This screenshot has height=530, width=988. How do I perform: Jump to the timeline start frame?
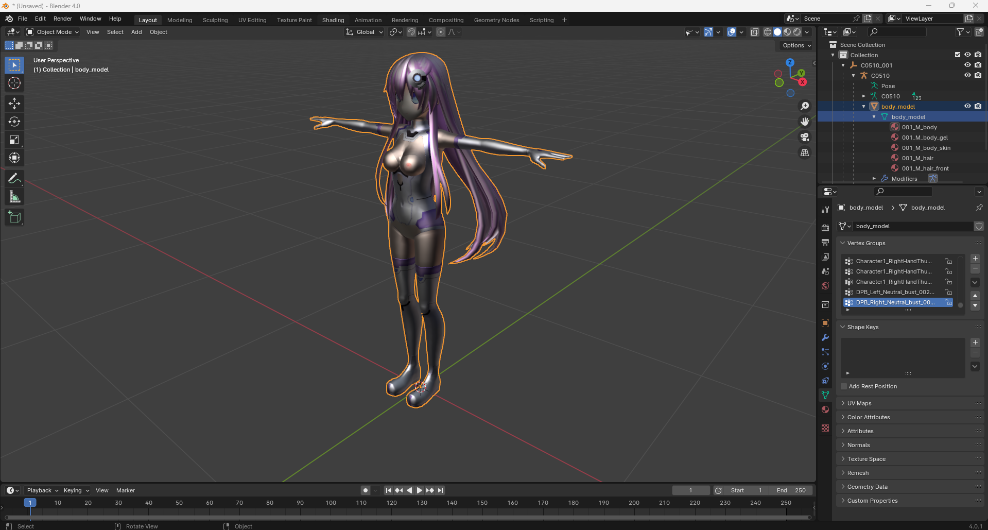click(388, 490)
